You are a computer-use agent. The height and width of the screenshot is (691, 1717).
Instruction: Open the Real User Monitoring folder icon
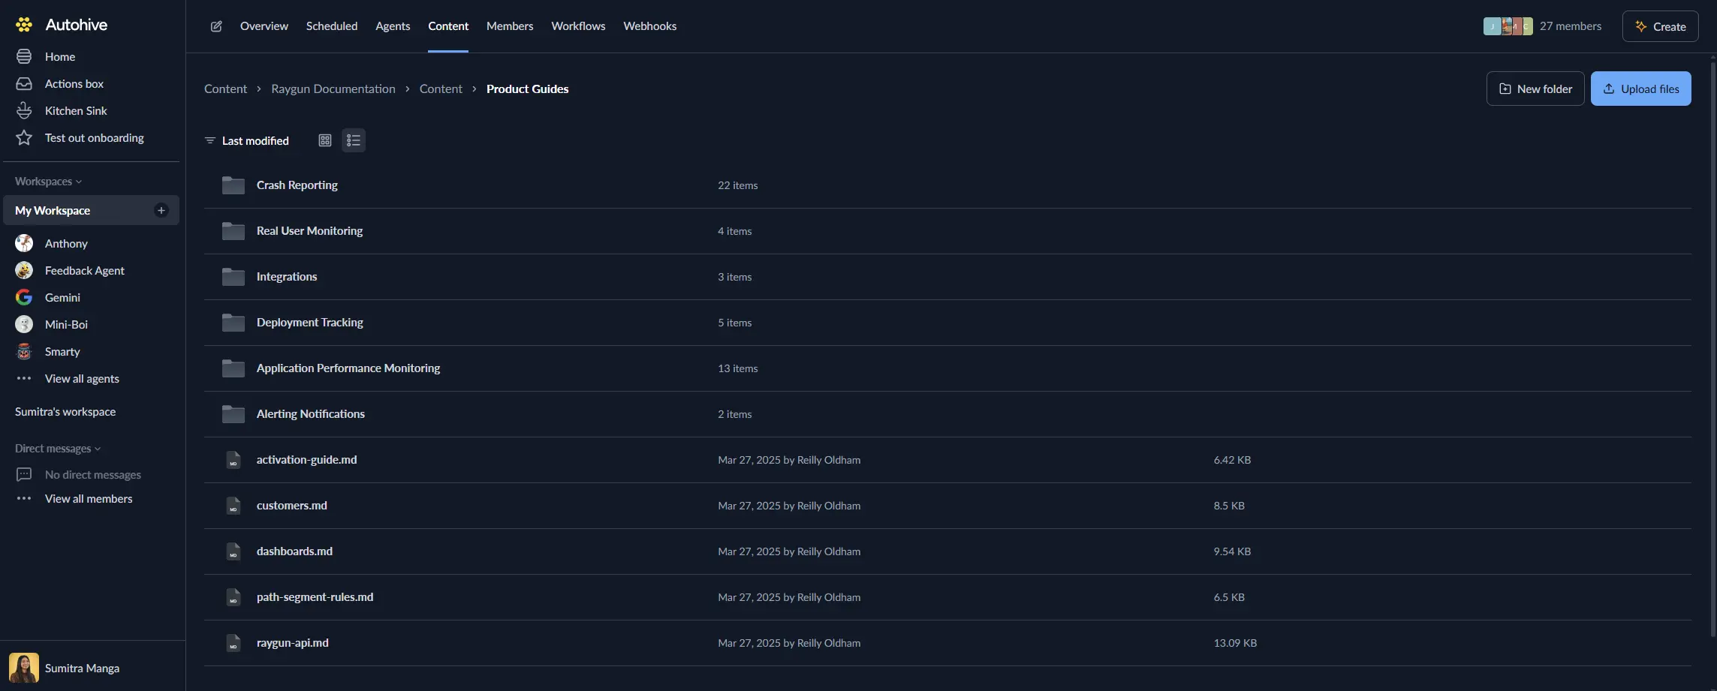(x=233, y=231)
